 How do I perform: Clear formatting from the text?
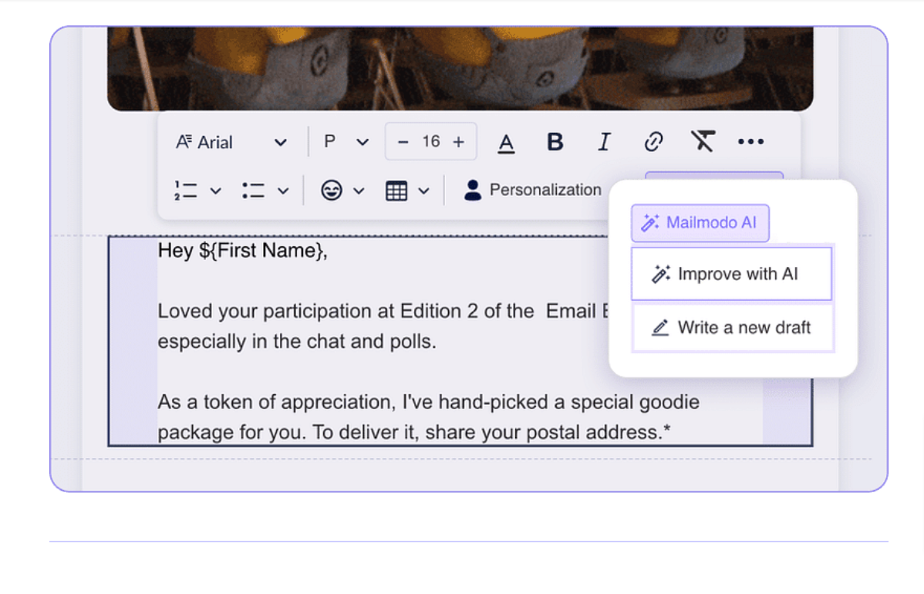(702, 141)
